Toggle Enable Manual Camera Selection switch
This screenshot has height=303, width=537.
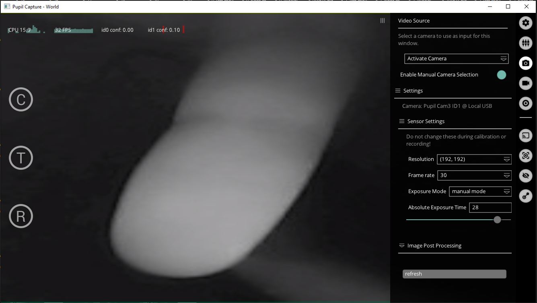(501, 75)
